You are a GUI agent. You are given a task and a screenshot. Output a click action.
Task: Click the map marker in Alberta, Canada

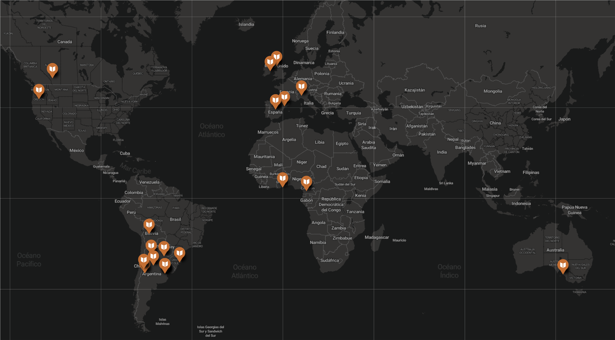[52, 69]
